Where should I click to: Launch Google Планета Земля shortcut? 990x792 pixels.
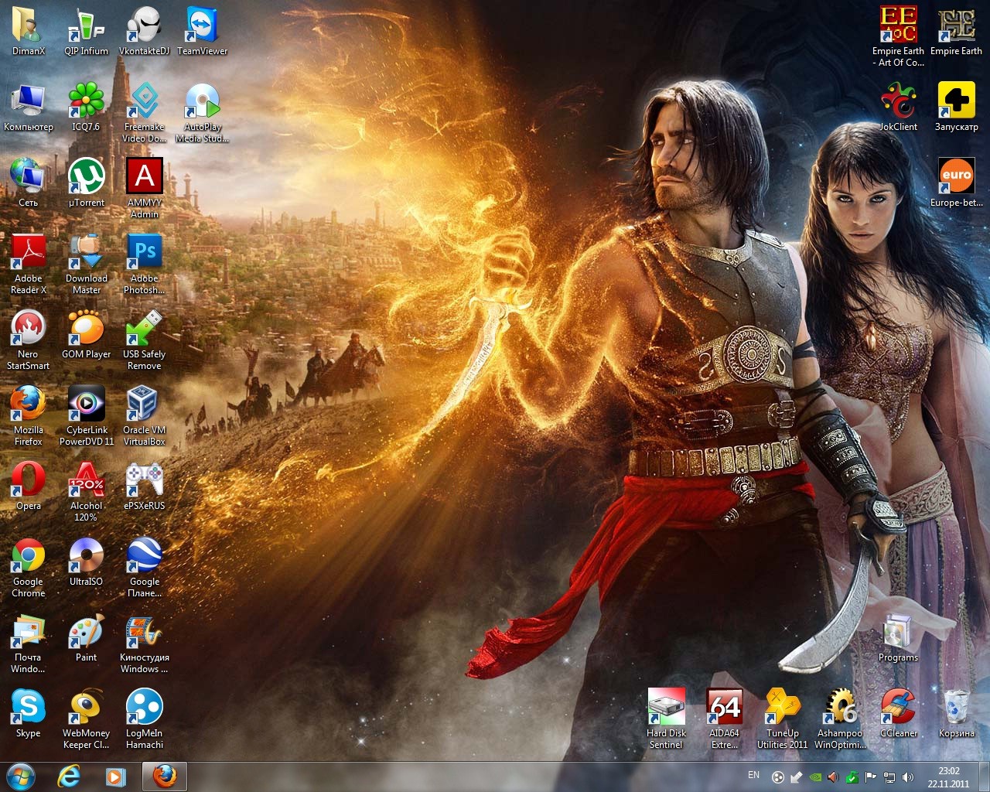click(144, 568)
